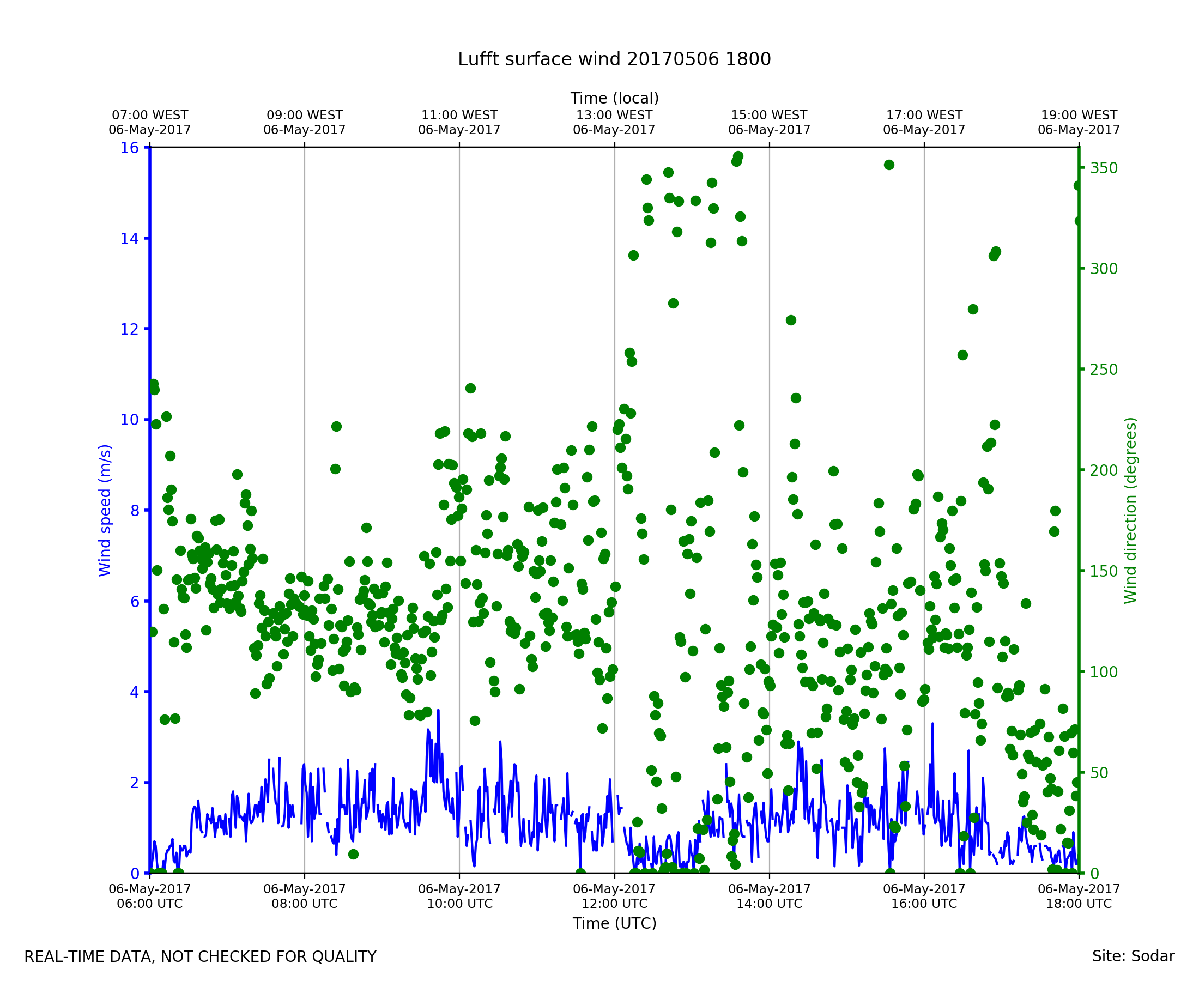Click the blue '2' wind speed tick
The height and width of the screenshot is (981, 1199).
[x=135, y=783]
